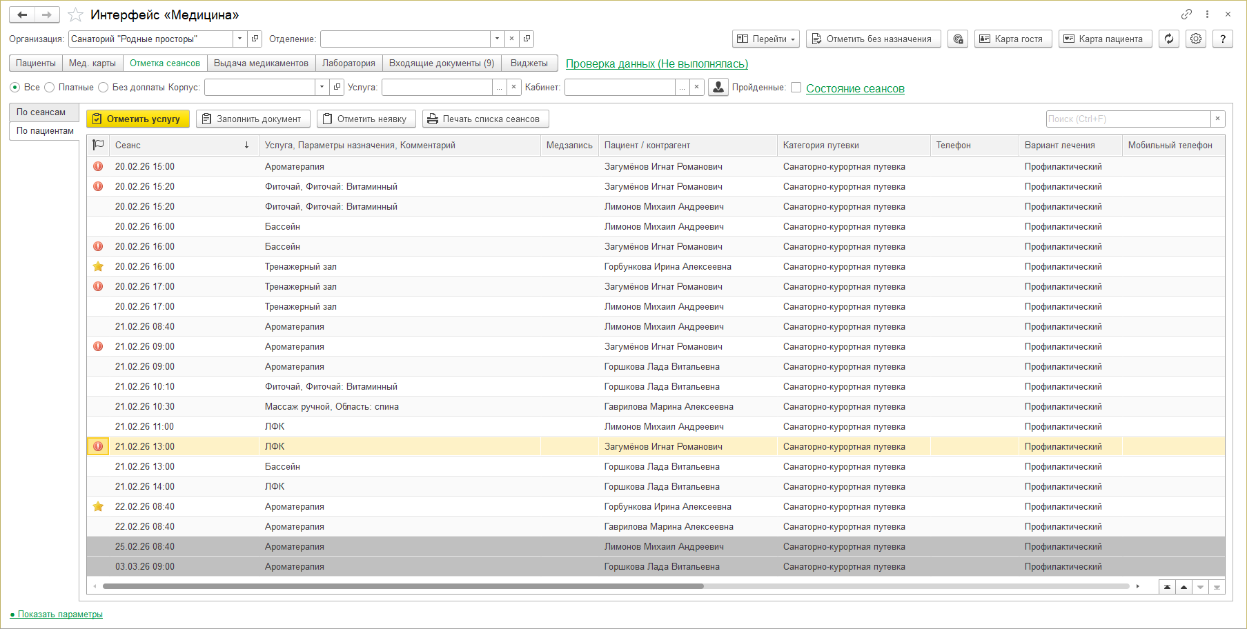1247x629 pixels.
Task: Expand the Корпус dropdown list
Action: pyautogui.click(x=322, y=88)
